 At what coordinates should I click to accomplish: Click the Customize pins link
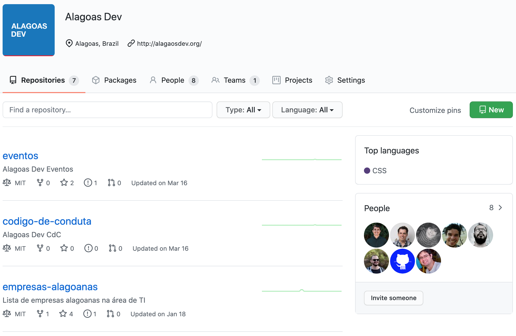pos(435,110)
